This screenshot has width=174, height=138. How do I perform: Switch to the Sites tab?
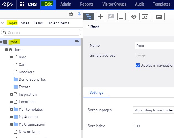point(25,23)
